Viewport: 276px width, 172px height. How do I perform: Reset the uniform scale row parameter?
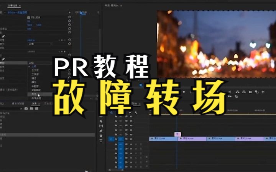(x=69, y=17)
